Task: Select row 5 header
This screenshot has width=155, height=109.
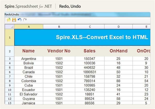Action: click(10, 68)
